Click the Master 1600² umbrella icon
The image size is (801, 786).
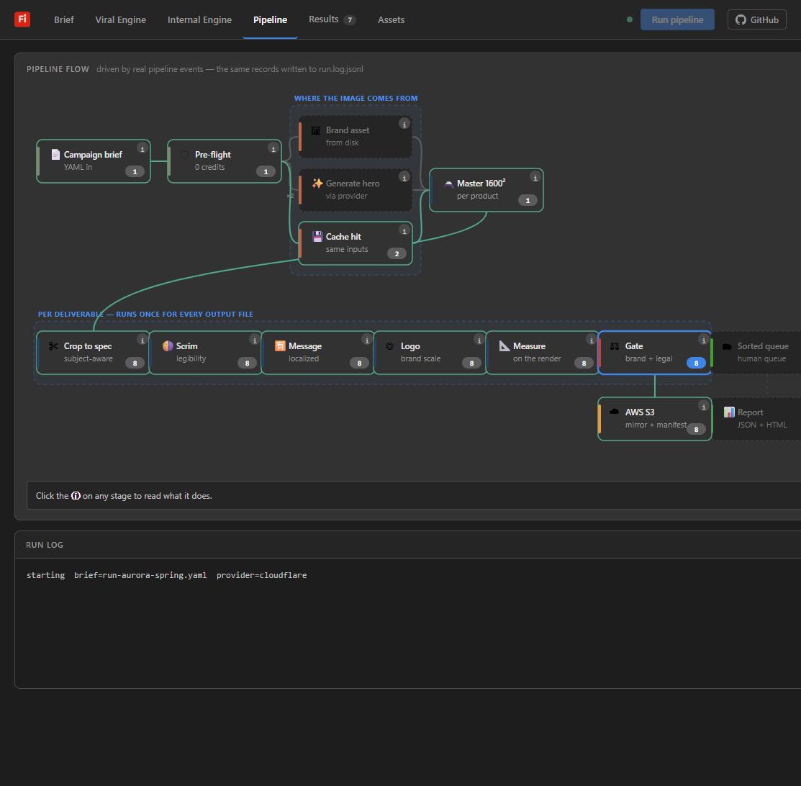pos(448,184)
